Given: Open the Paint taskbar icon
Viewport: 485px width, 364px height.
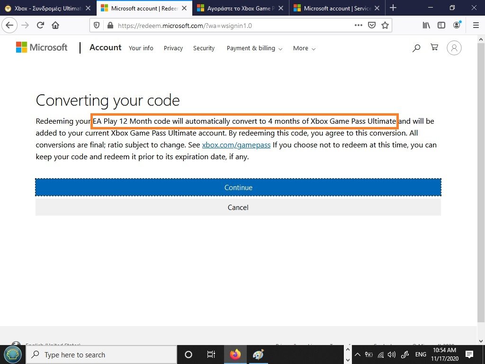Looking at the screenshot, I should click(258, 355).
